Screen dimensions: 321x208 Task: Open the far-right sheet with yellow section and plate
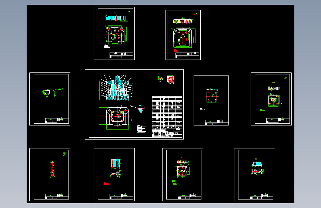pyautogui.click(x=271, y=99)
